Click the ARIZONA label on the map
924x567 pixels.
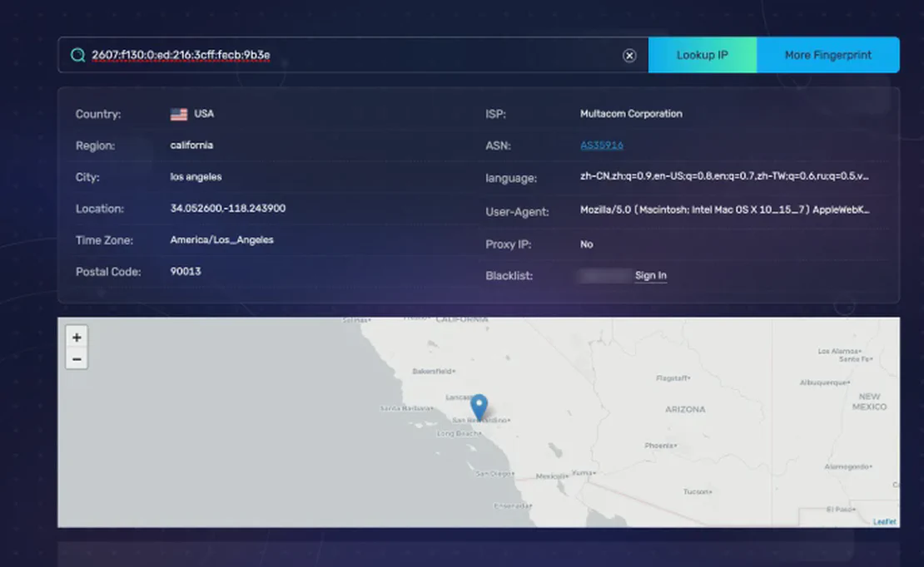click(685, 409)
